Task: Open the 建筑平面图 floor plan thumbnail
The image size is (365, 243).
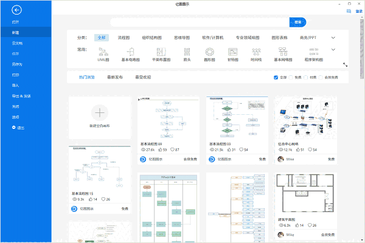Action: click(305, 194)
